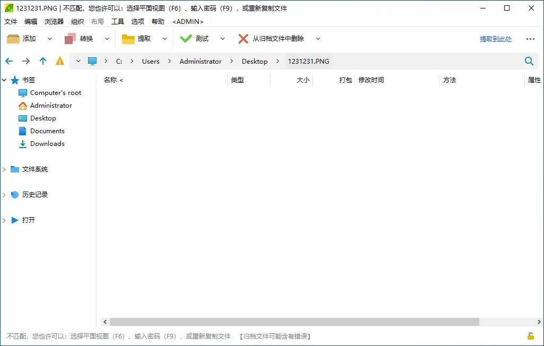Click the horizontal scrollbar in file list
Screen dimensions: 544x346
[294, 322]
